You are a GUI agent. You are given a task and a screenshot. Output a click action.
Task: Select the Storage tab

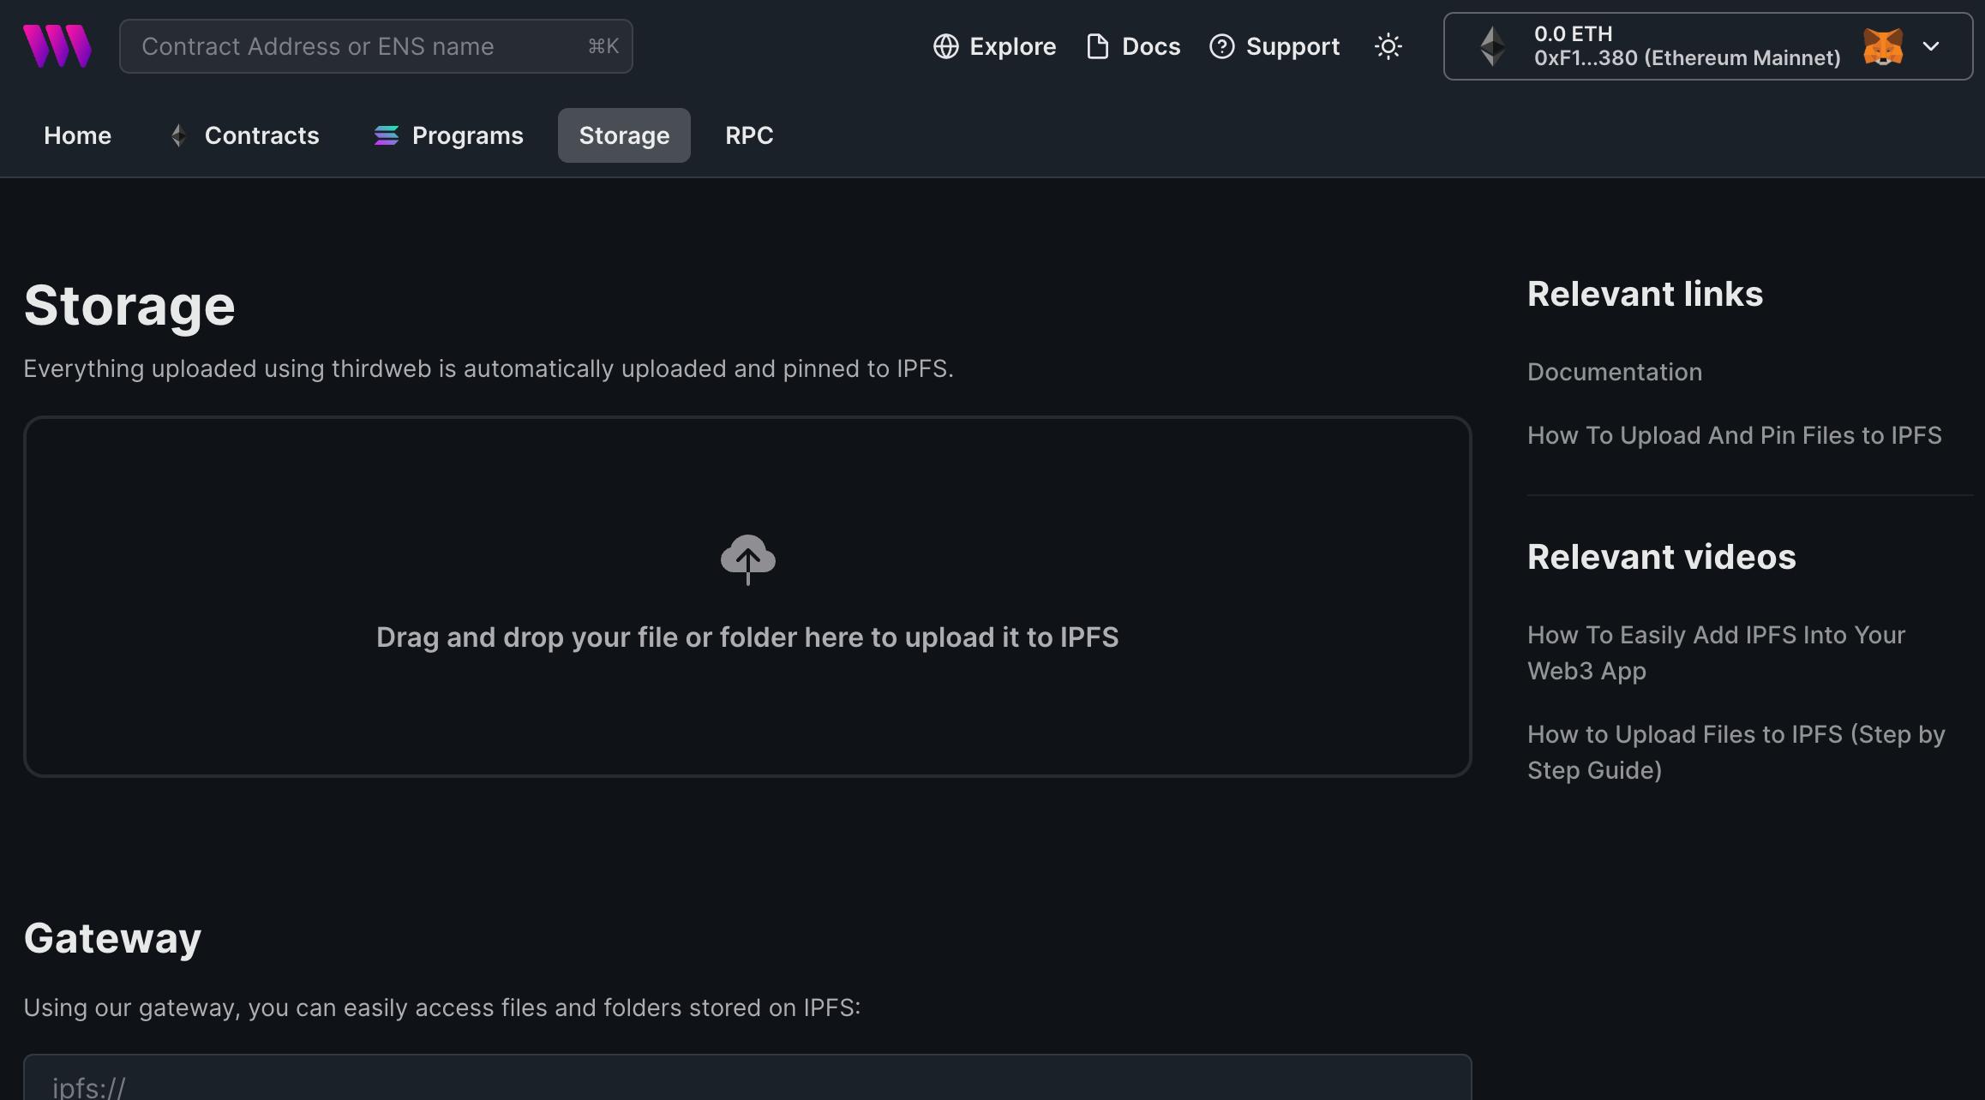click(x=624, y=135)
